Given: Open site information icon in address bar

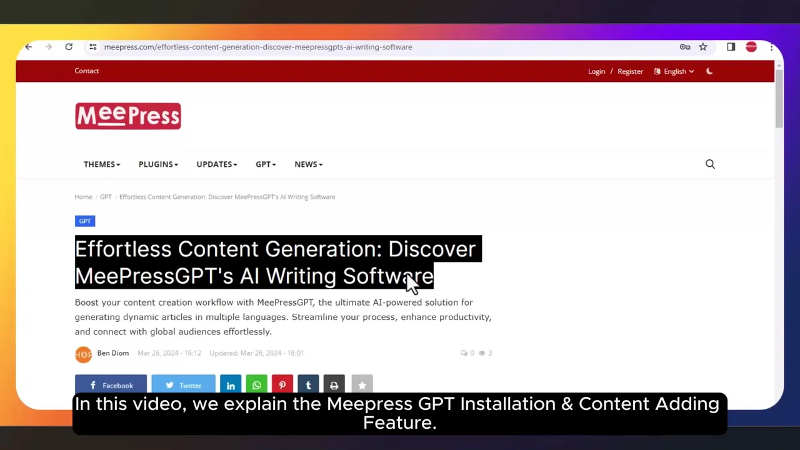Looking at the screenshot, I should [92, 47].
